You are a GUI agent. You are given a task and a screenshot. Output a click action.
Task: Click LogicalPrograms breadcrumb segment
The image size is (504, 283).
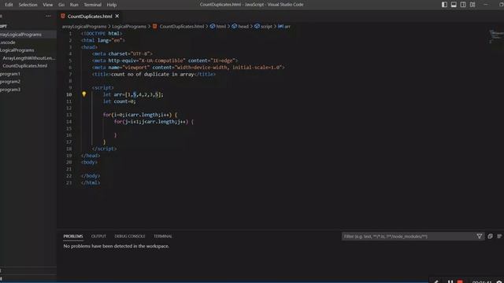129,26
